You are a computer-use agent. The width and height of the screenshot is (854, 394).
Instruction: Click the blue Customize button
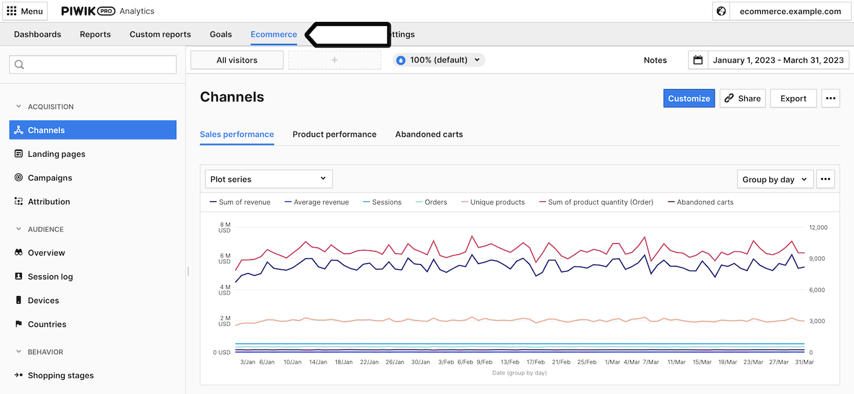click(689, 99)
